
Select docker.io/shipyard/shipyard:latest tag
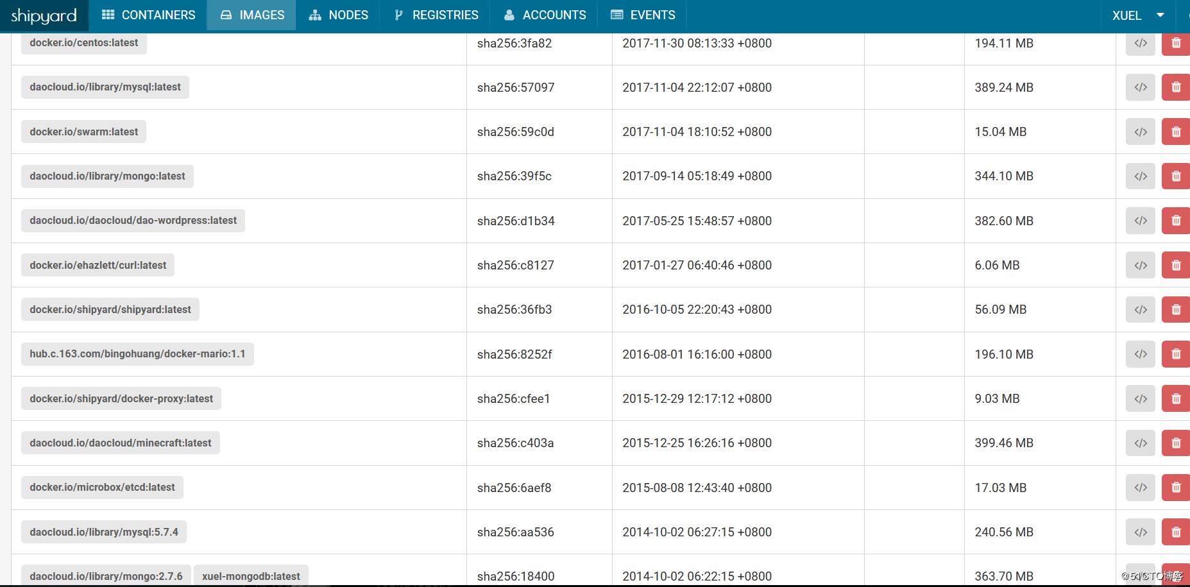(x=110, y=309)
